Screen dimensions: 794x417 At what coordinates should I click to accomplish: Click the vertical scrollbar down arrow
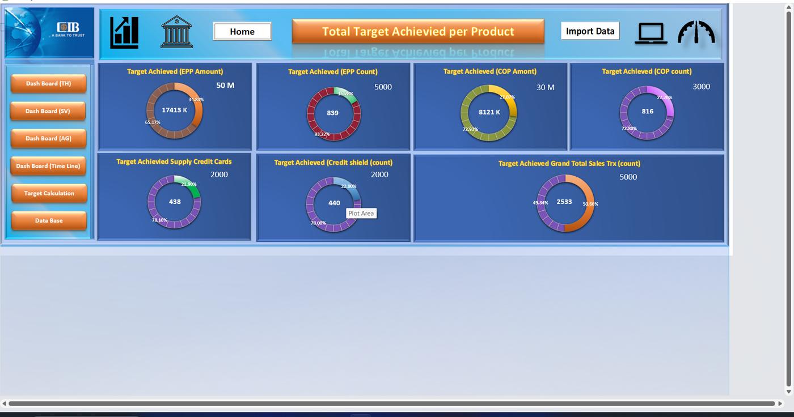tap(788, 392)
